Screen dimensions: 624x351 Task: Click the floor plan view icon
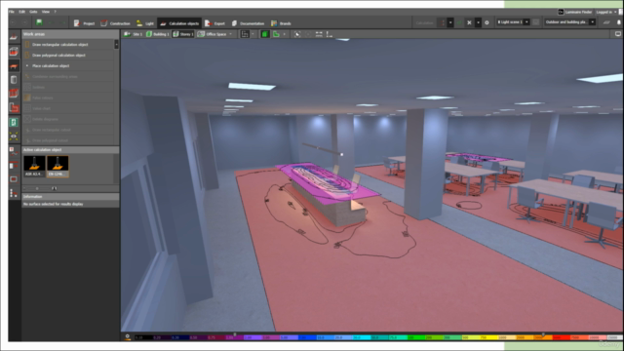(x=245, y=34)
